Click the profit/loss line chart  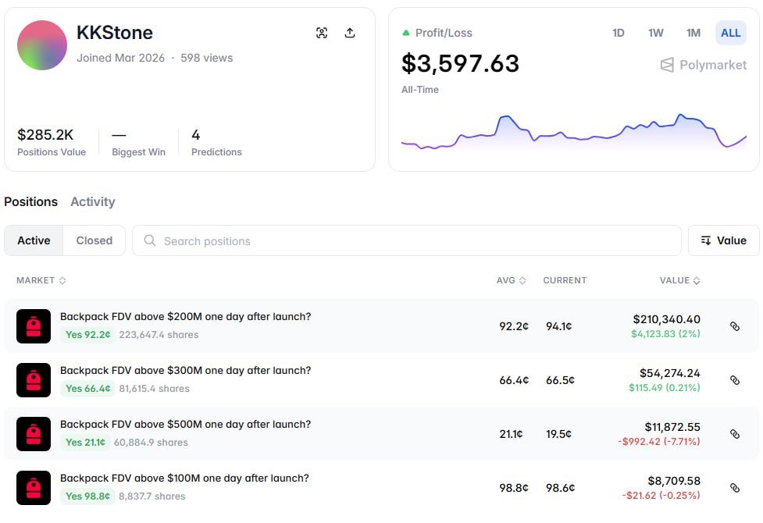click(x=574, y=131)
